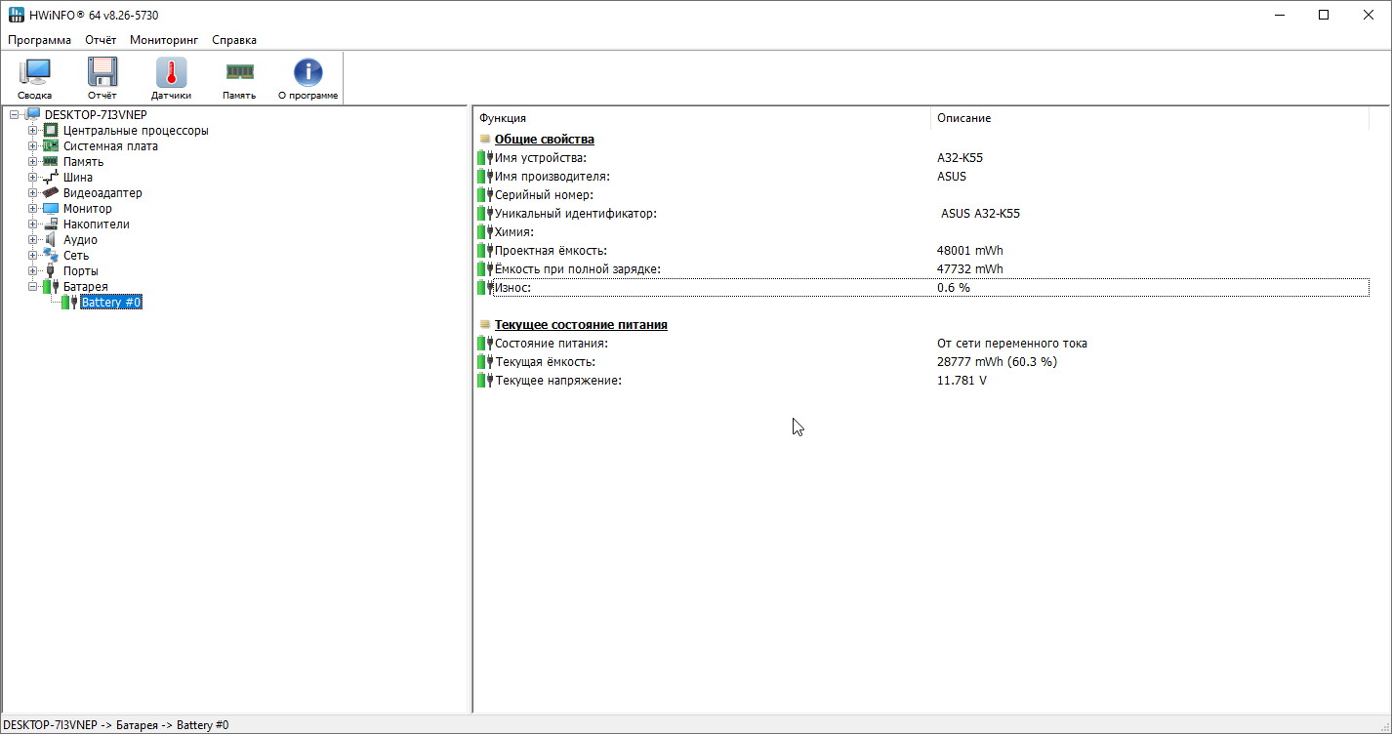Click the port plug icon beside Порты
Viewport: 1392px width, 734px height.
[51, 270]
